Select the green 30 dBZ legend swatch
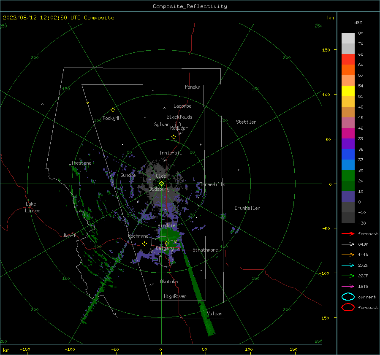Image resolution: width=380 pixels, height=355 pixels. tap(348, 175)
